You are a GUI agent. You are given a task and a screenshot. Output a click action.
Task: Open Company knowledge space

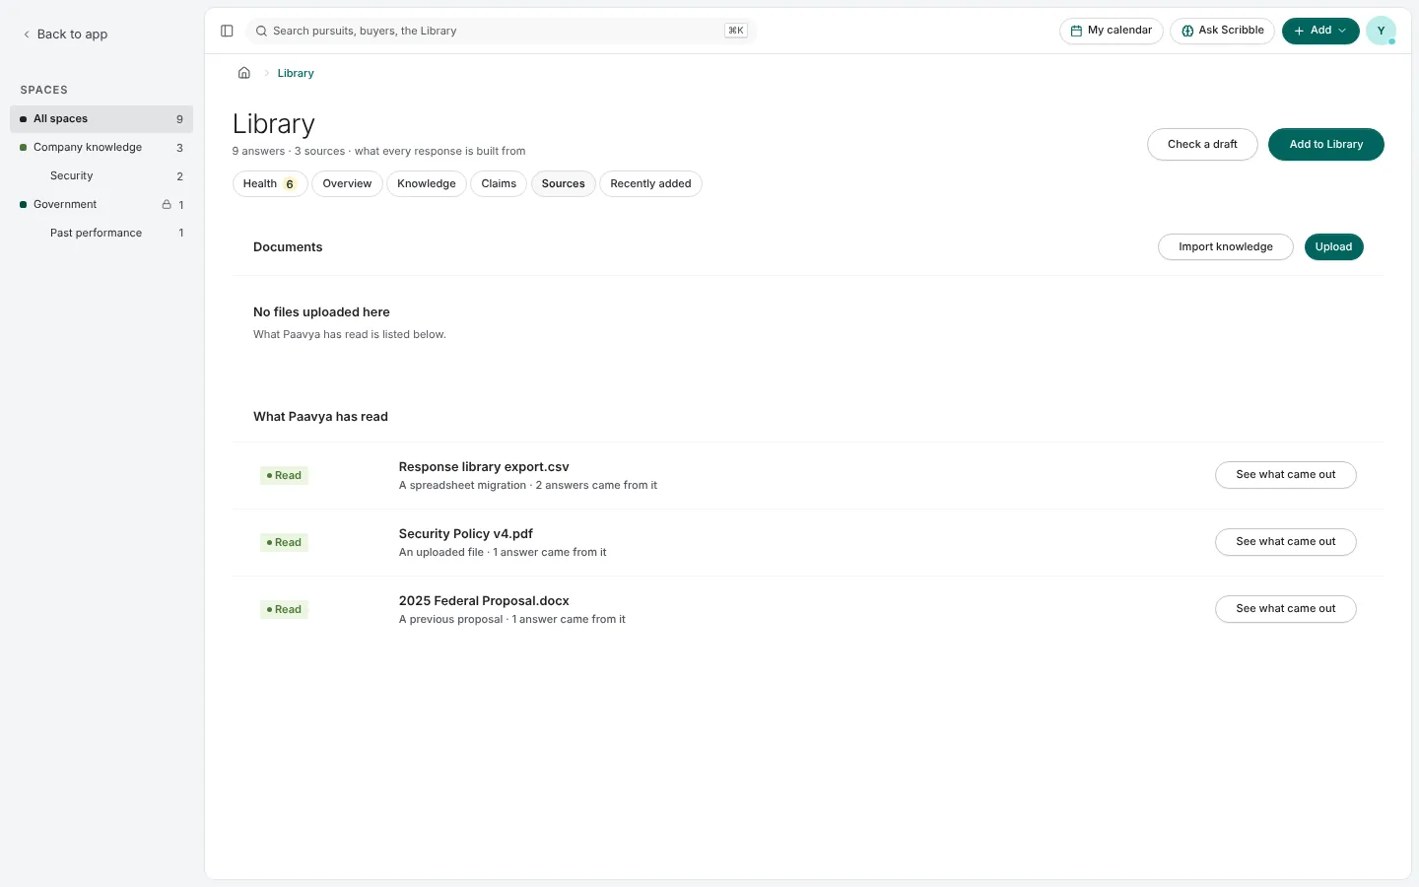pyautogui.click(x=101, y=148)
